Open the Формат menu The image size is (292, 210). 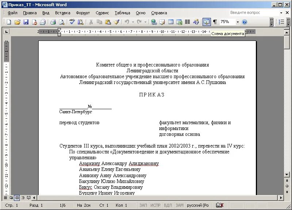(x=83, y=13)
